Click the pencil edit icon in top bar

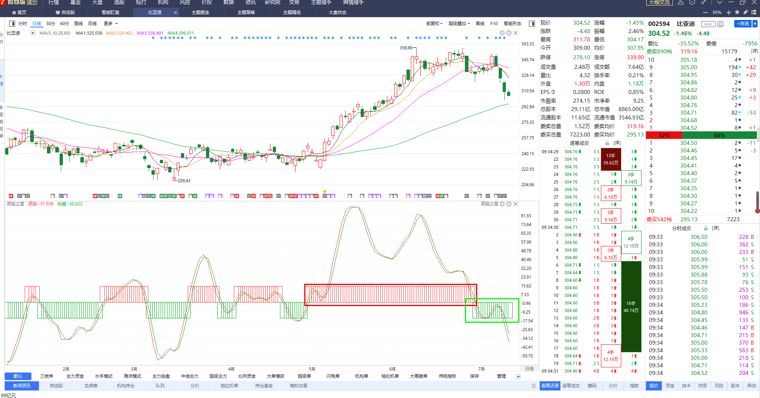coord(745,12)
